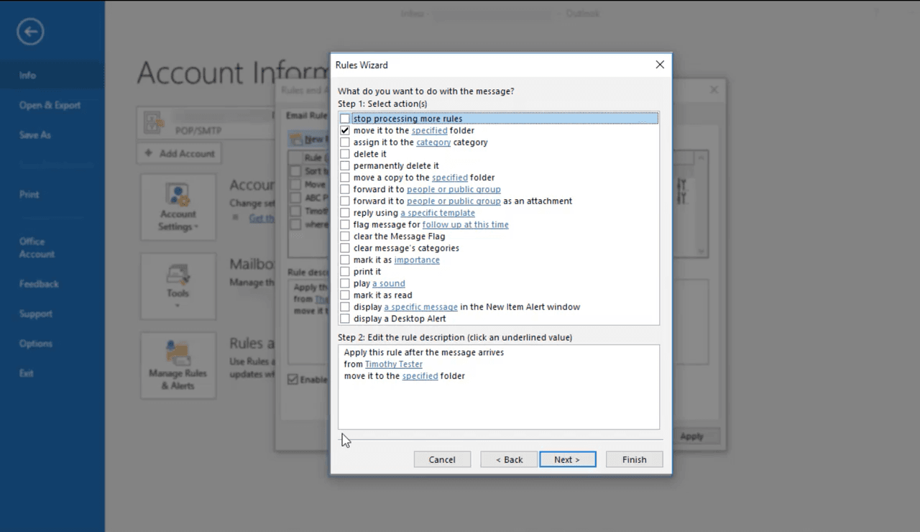Enable the delete it action checkbox

tap(345, 154)
